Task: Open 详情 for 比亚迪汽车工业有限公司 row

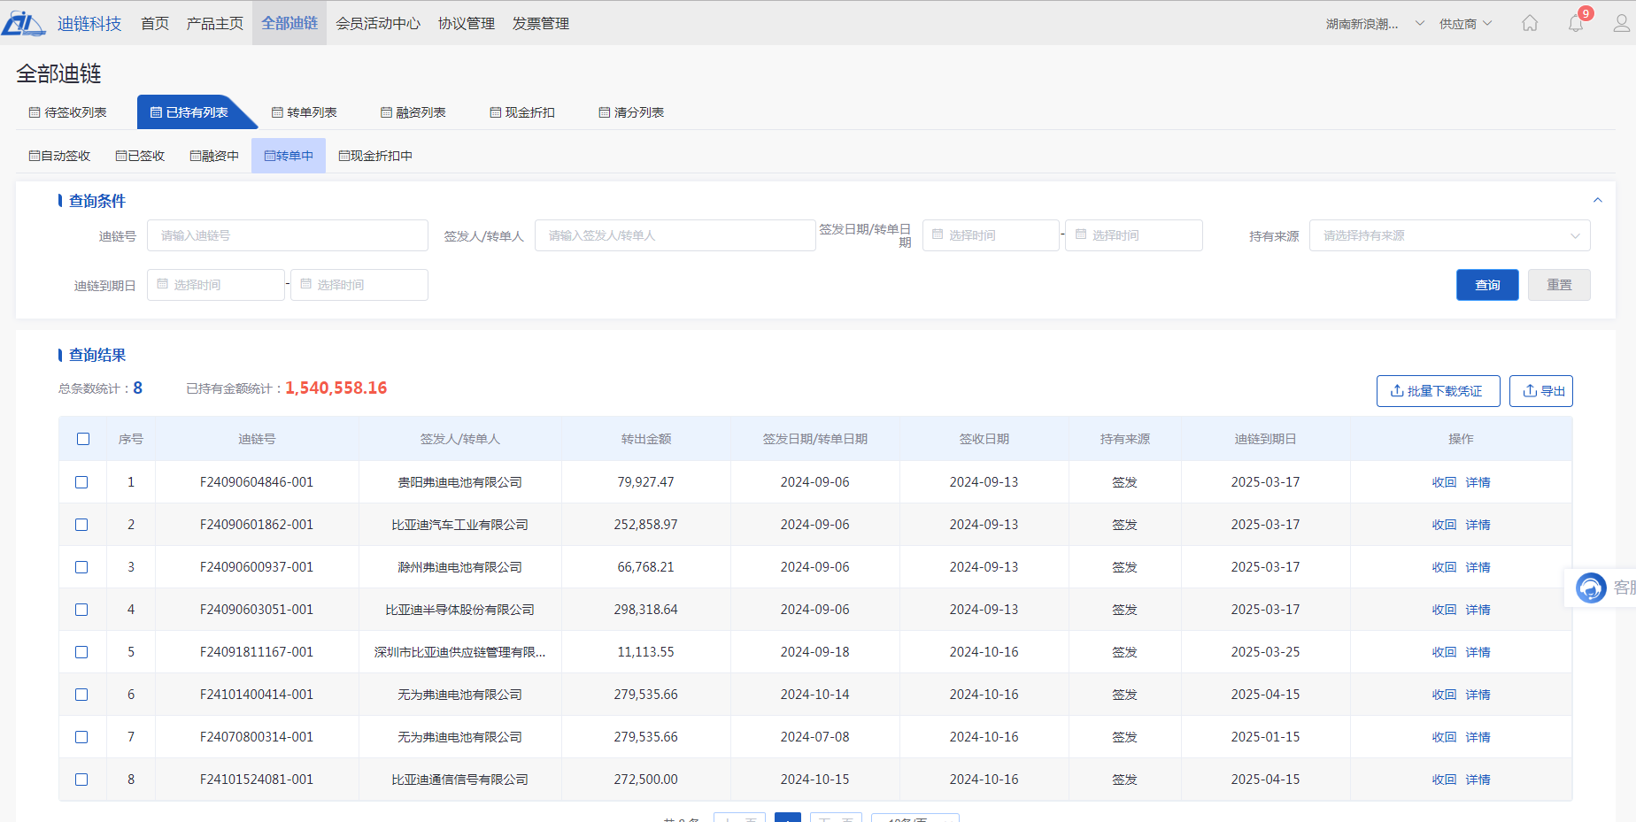Action: click(1478, 525)
